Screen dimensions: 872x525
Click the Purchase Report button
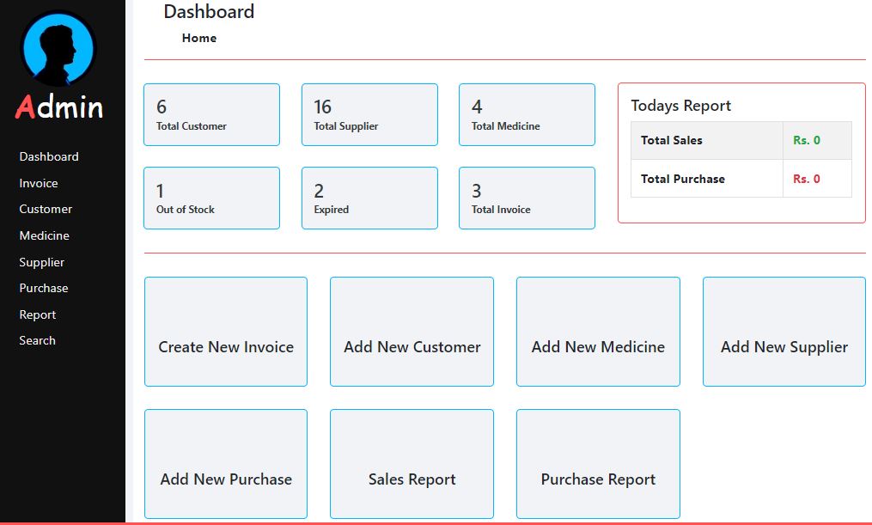[x=598, y=479]
